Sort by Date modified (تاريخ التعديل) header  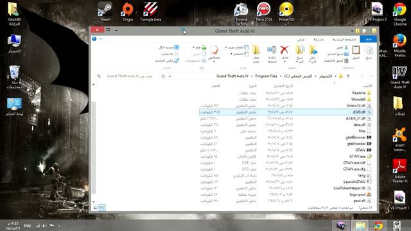click(x=283, y=86)
